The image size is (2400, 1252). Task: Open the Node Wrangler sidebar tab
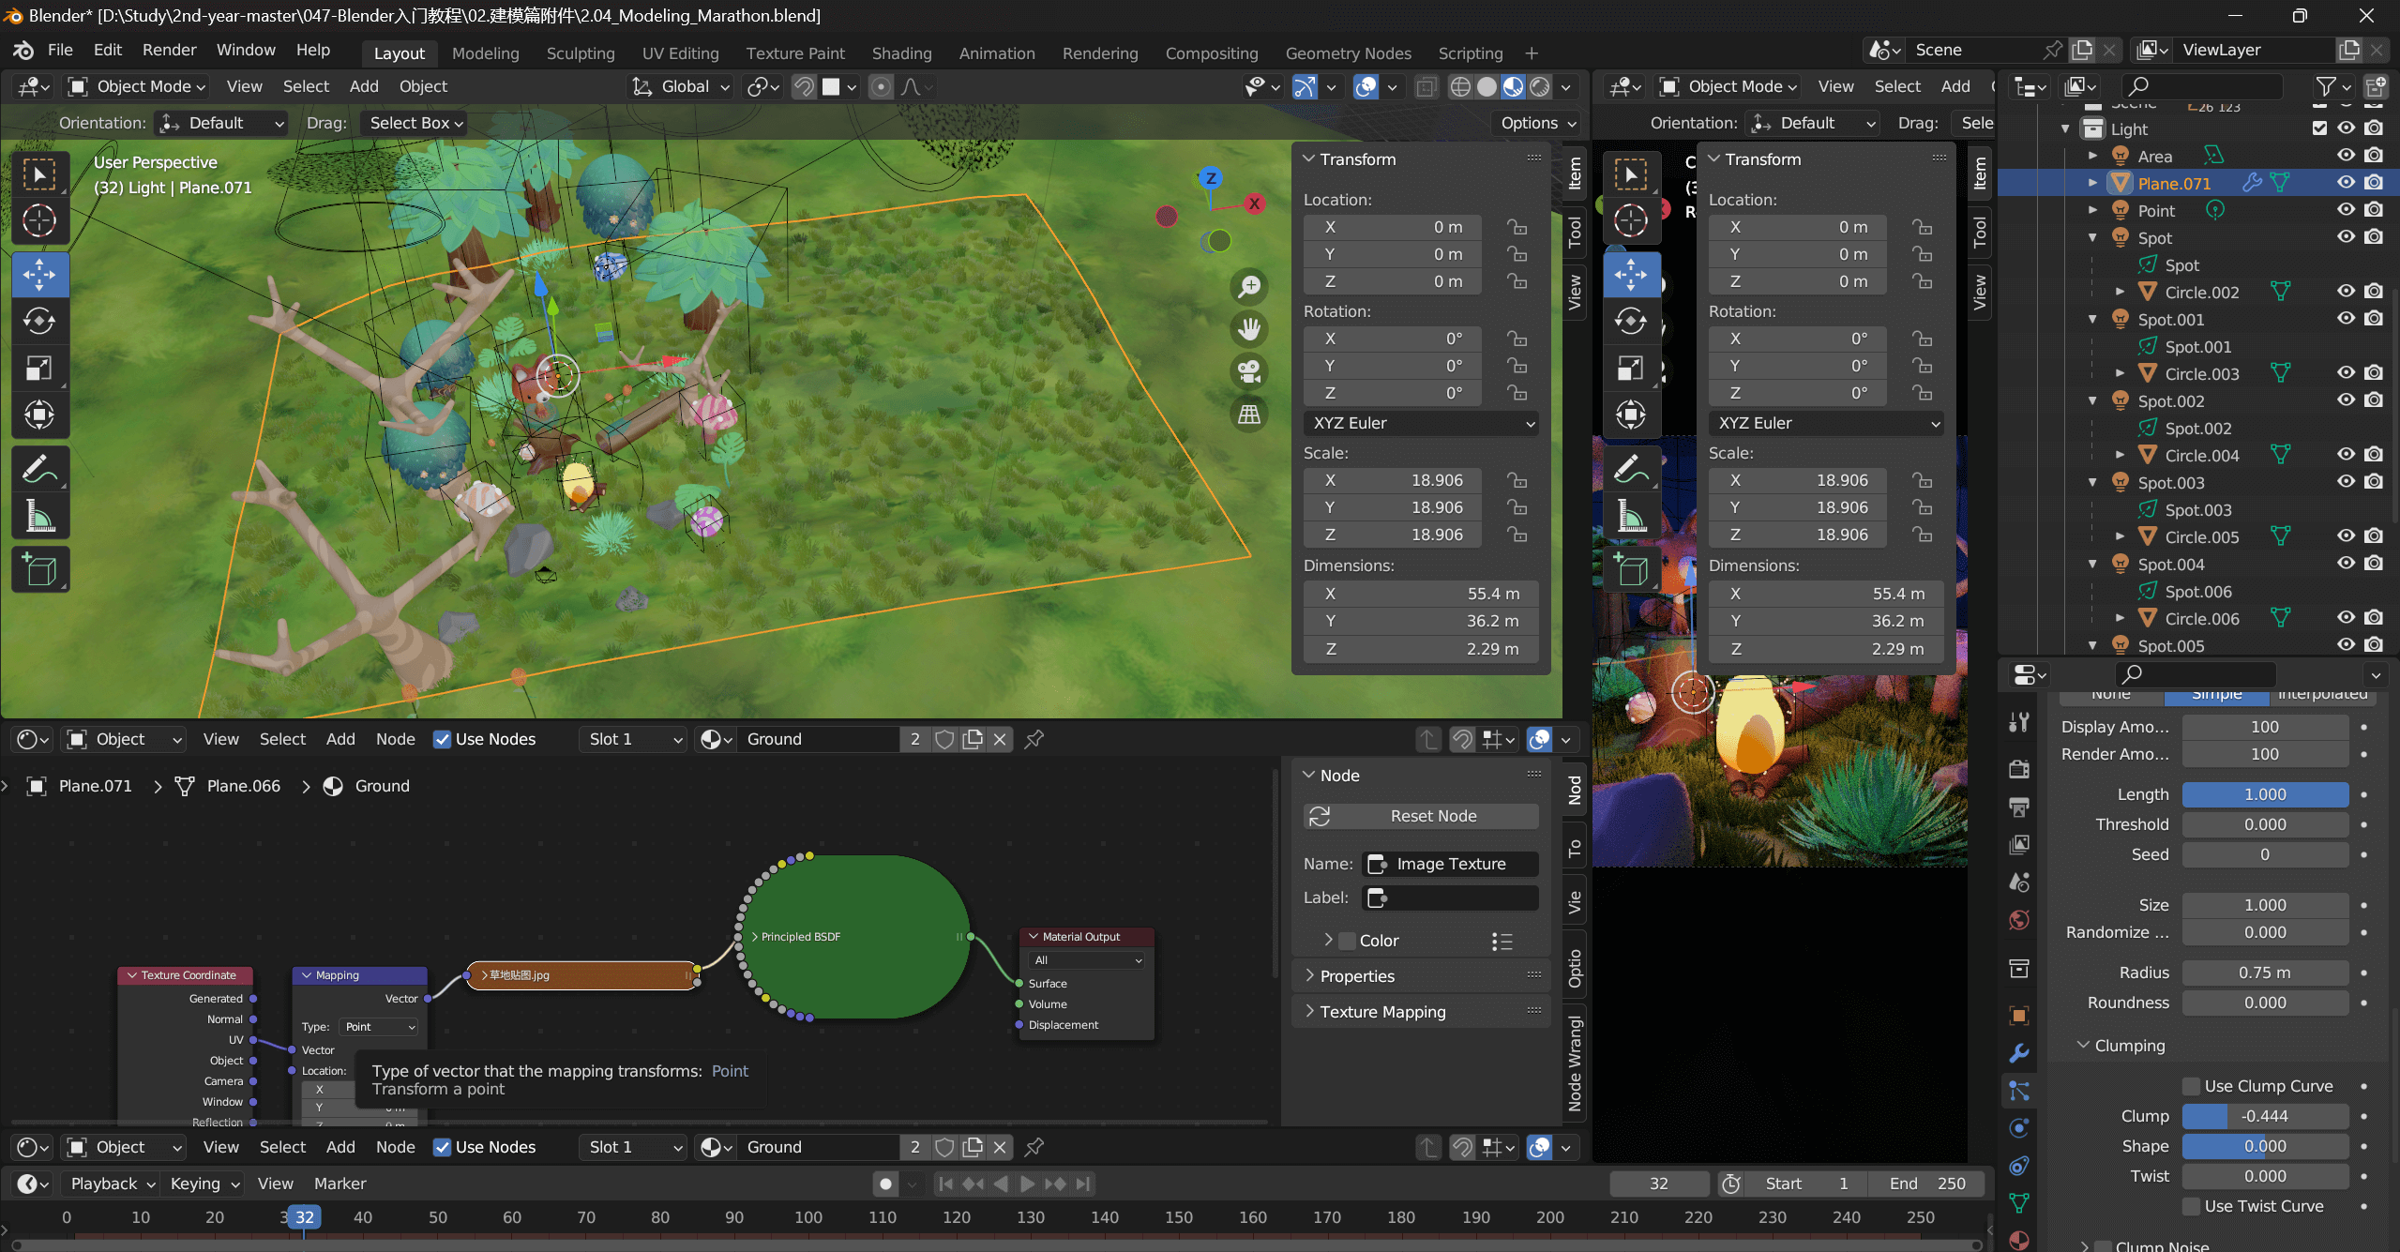click(1575, 1063)
